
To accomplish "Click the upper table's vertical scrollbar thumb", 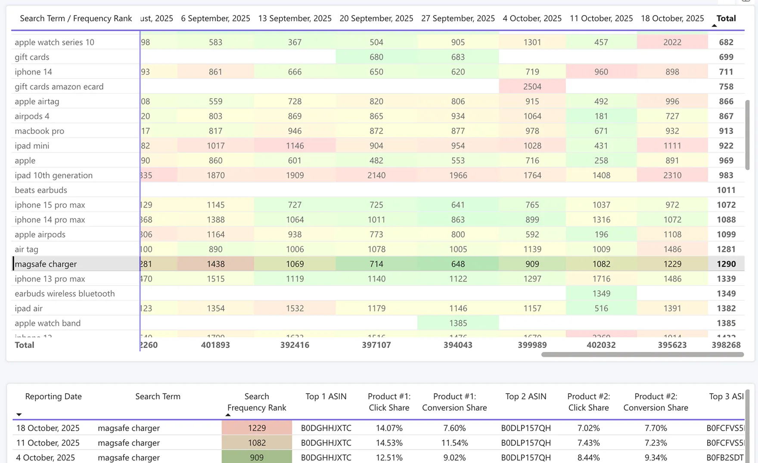I will pos(747,134).
